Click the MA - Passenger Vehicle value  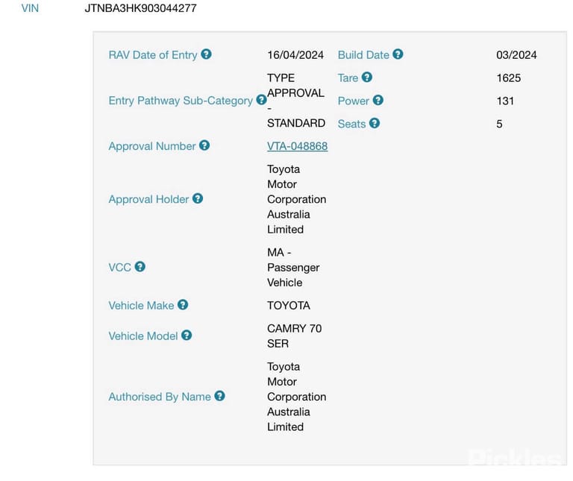coord(293,267)
